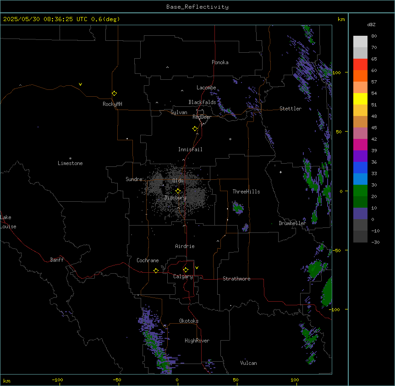Select the orange 57-60 dBZ legend swatch
The width and height of the screenshot is (395, 386).
[360, 76]
